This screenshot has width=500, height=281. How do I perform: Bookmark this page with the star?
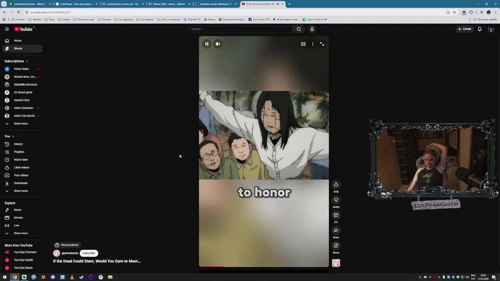454,12
